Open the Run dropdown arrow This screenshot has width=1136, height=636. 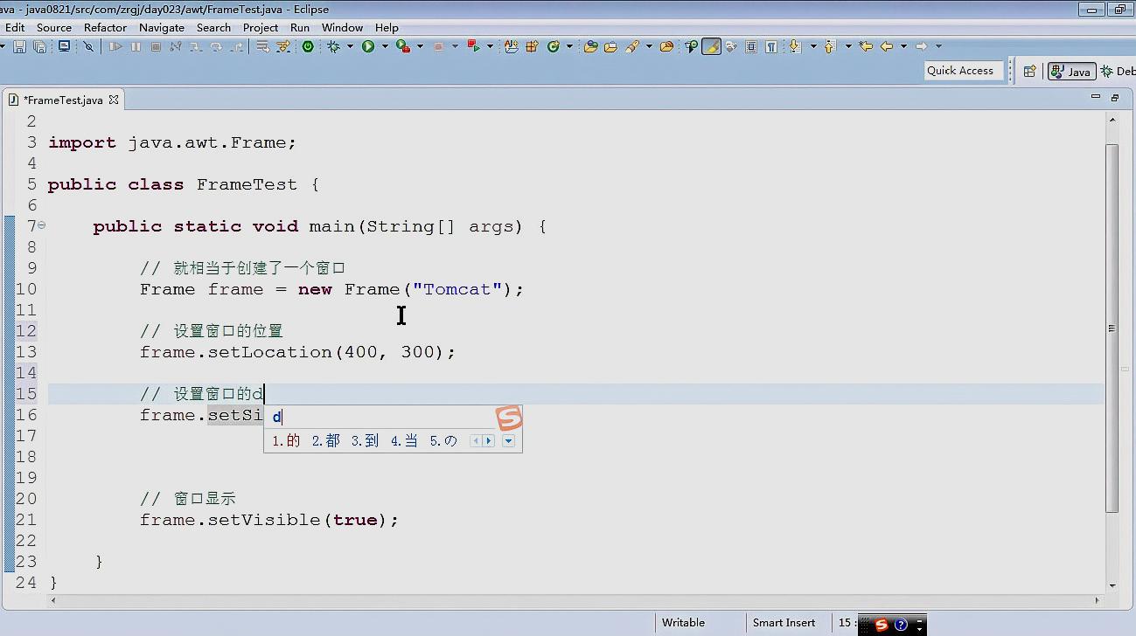click(385, 46)
